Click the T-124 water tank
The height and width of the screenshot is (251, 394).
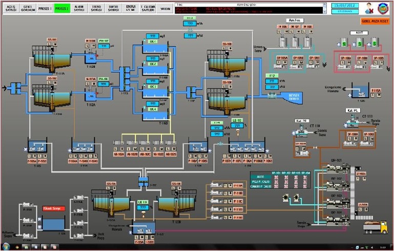pos(53,224)
